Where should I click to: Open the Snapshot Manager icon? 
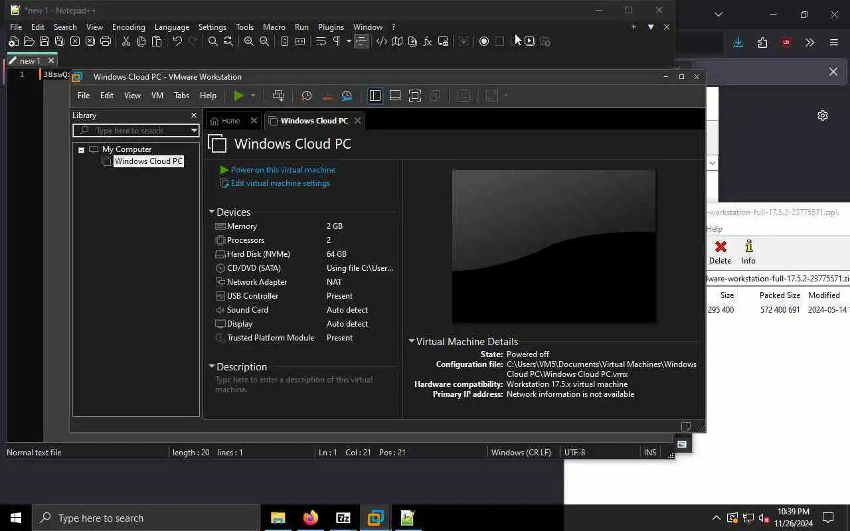pyautogui.click(x=347, y=96)
